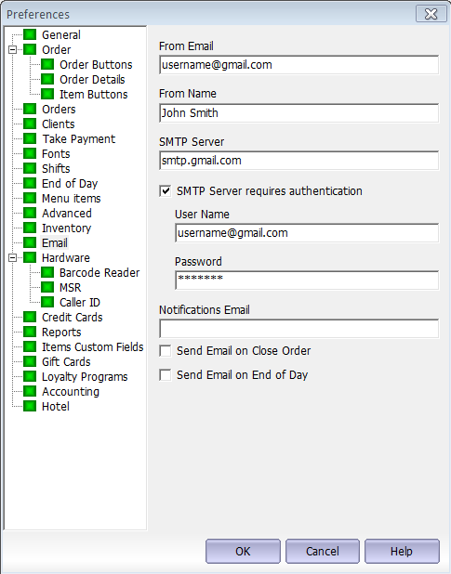This screenshot has height=574, width=451.
Task: Click the green icon beside Clients
Action: pos(30,124)
